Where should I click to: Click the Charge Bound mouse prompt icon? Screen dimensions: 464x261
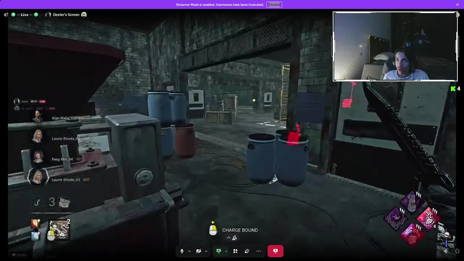pos(213,229)
